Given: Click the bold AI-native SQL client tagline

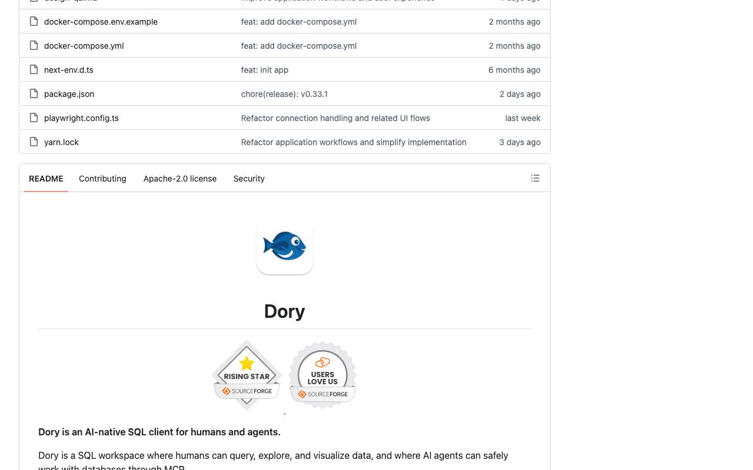Looking at the screenshot, I should pyautogui.click(x=159, y=432).
